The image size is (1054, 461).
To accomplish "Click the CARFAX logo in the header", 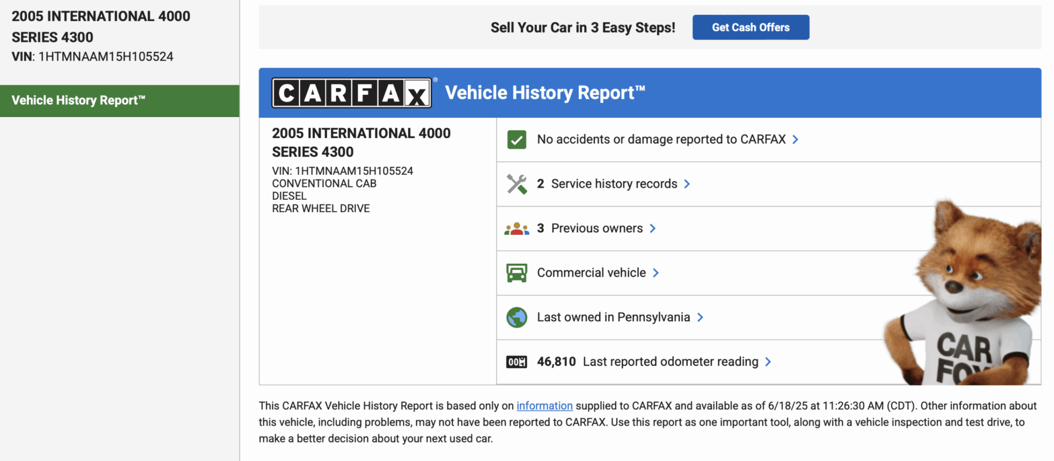I will (352, 93).
